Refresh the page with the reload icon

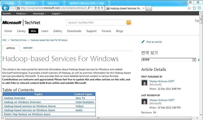tap(99, 8)
